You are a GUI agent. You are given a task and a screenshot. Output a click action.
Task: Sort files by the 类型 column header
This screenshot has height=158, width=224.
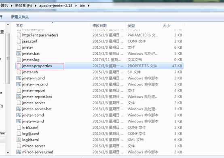pos(131,26)
